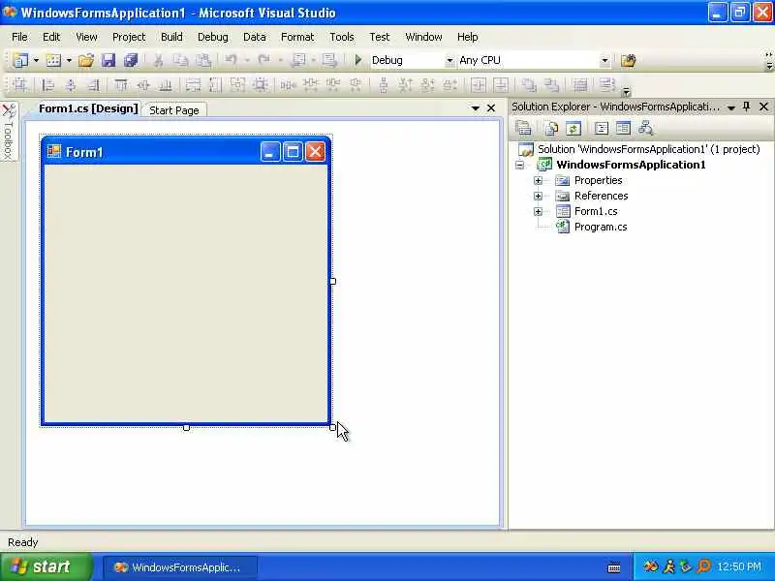Open the Format menu

click(x=297, y=37)
